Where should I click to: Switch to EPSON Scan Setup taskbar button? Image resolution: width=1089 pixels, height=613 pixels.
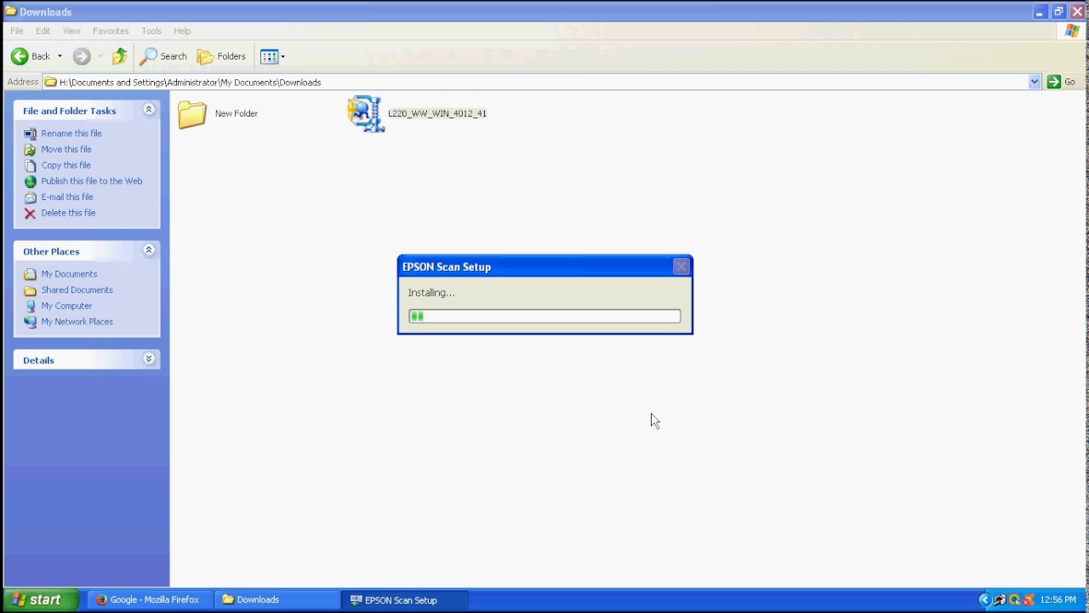(403, 600)
